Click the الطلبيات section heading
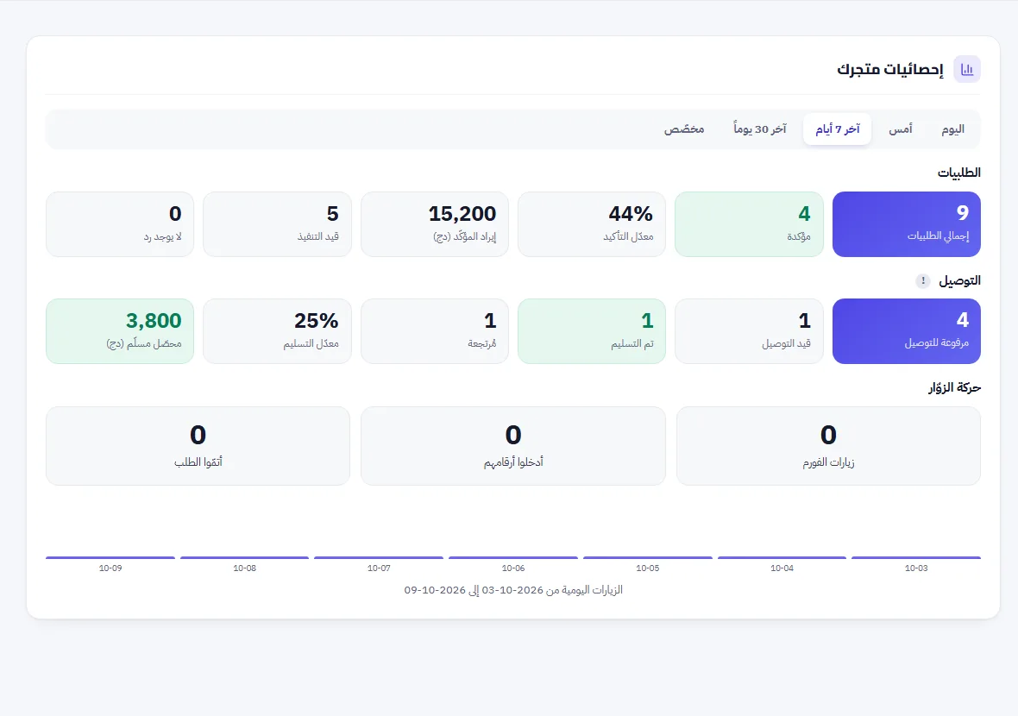This screenshot has width=1018, height=716. point(959,173)
